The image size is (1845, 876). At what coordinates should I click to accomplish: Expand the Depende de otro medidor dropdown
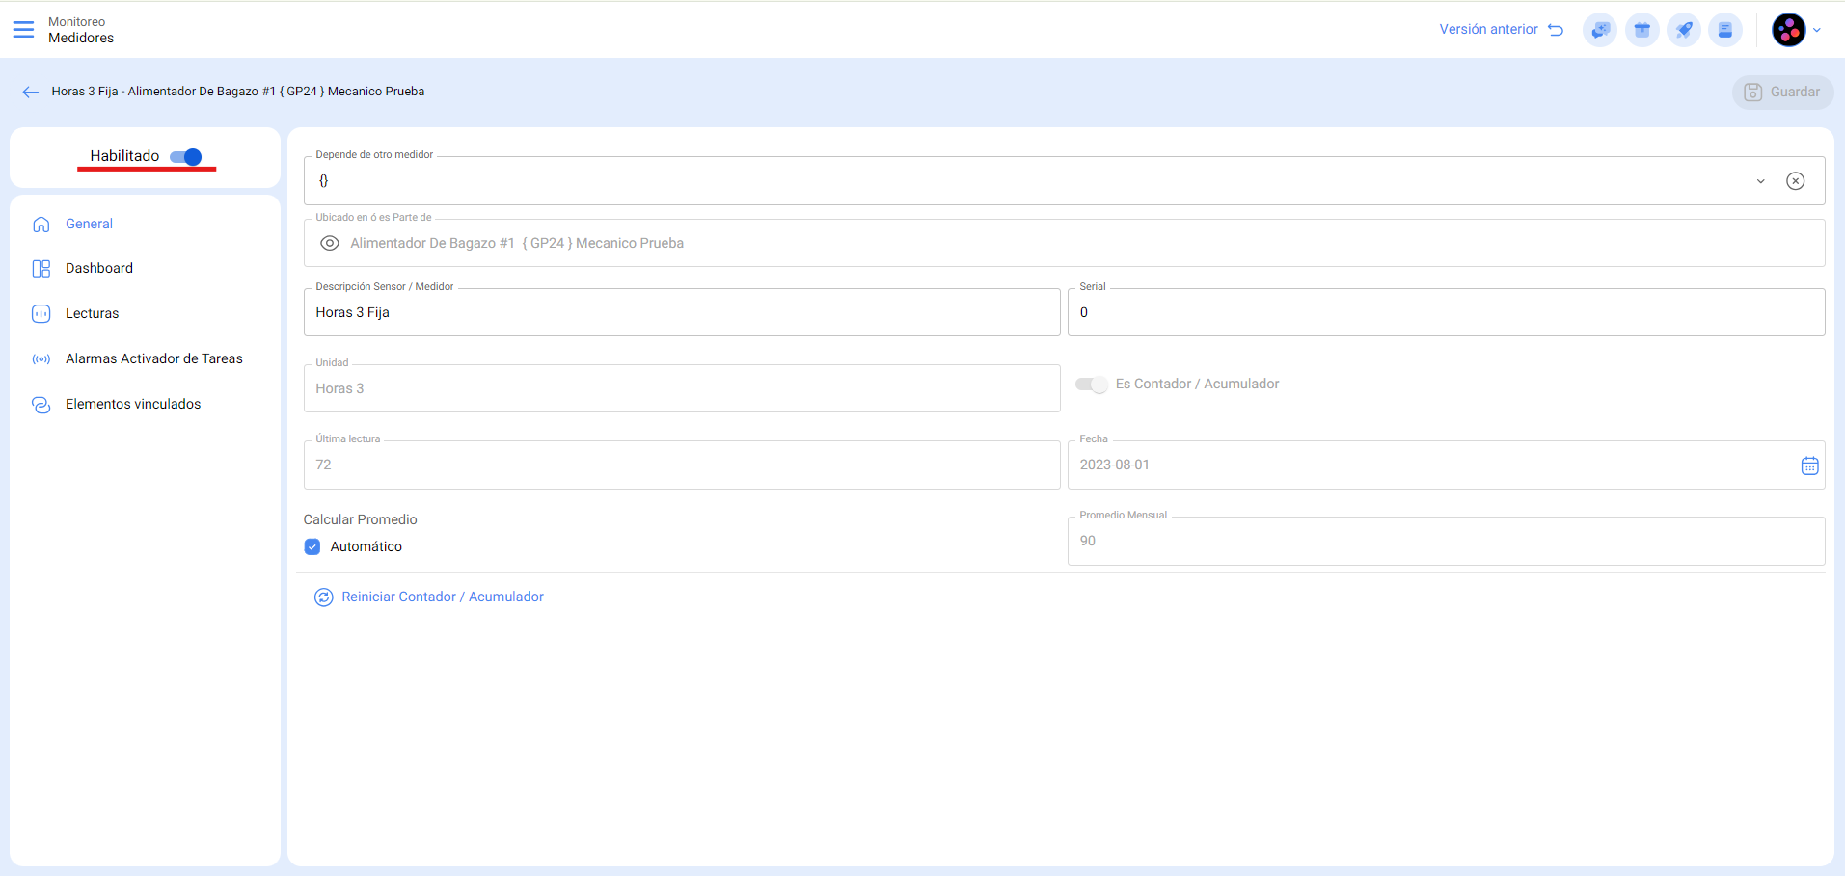(x=1760, y=181)
